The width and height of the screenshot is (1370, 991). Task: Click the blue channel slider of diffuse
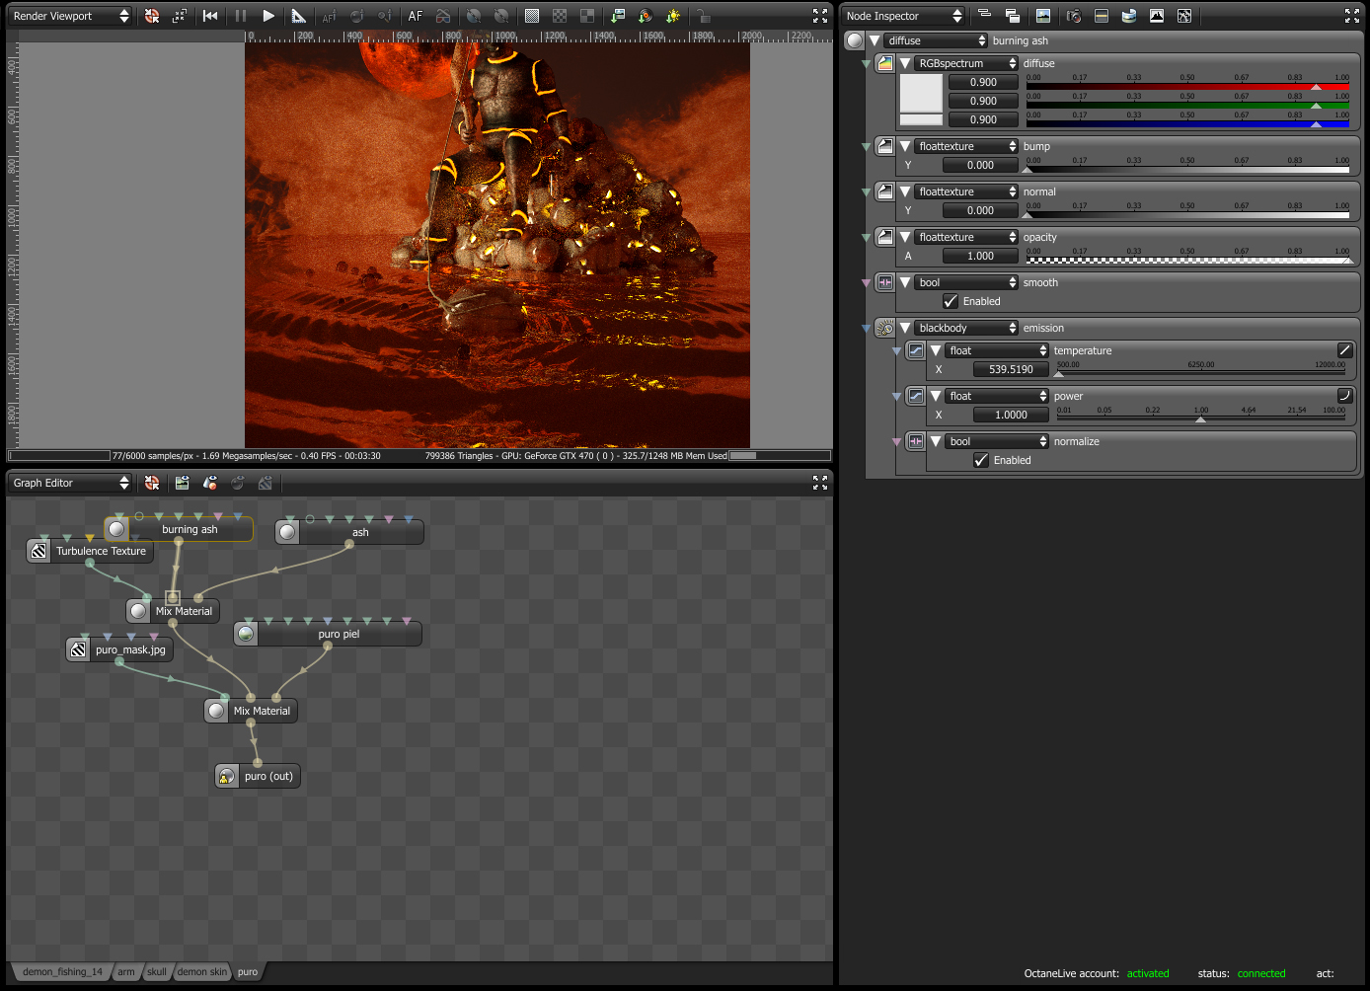click(1187, 124)
